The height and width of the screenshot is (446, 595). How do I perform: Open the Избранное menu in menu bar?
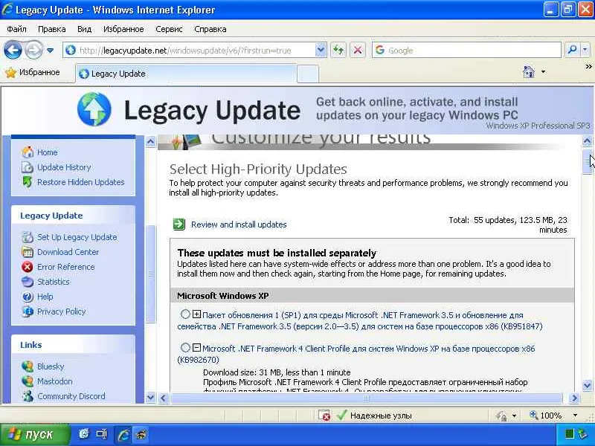click(x=123, y=29)
